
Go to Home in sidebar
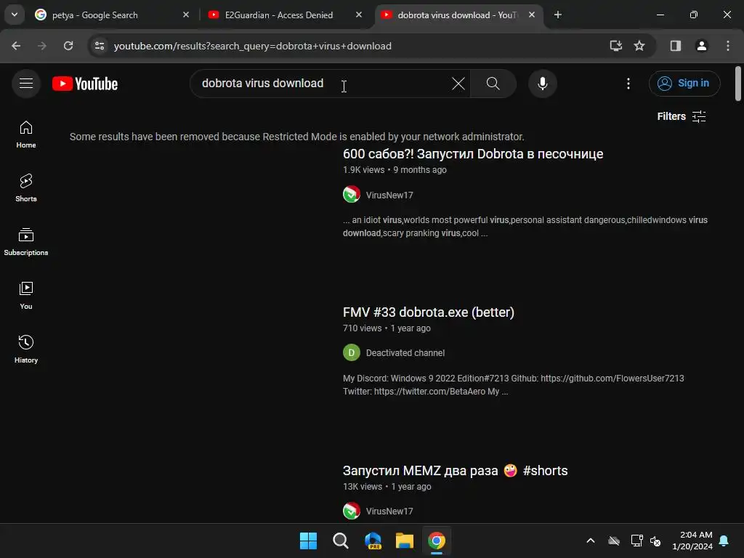pos(26,134)
